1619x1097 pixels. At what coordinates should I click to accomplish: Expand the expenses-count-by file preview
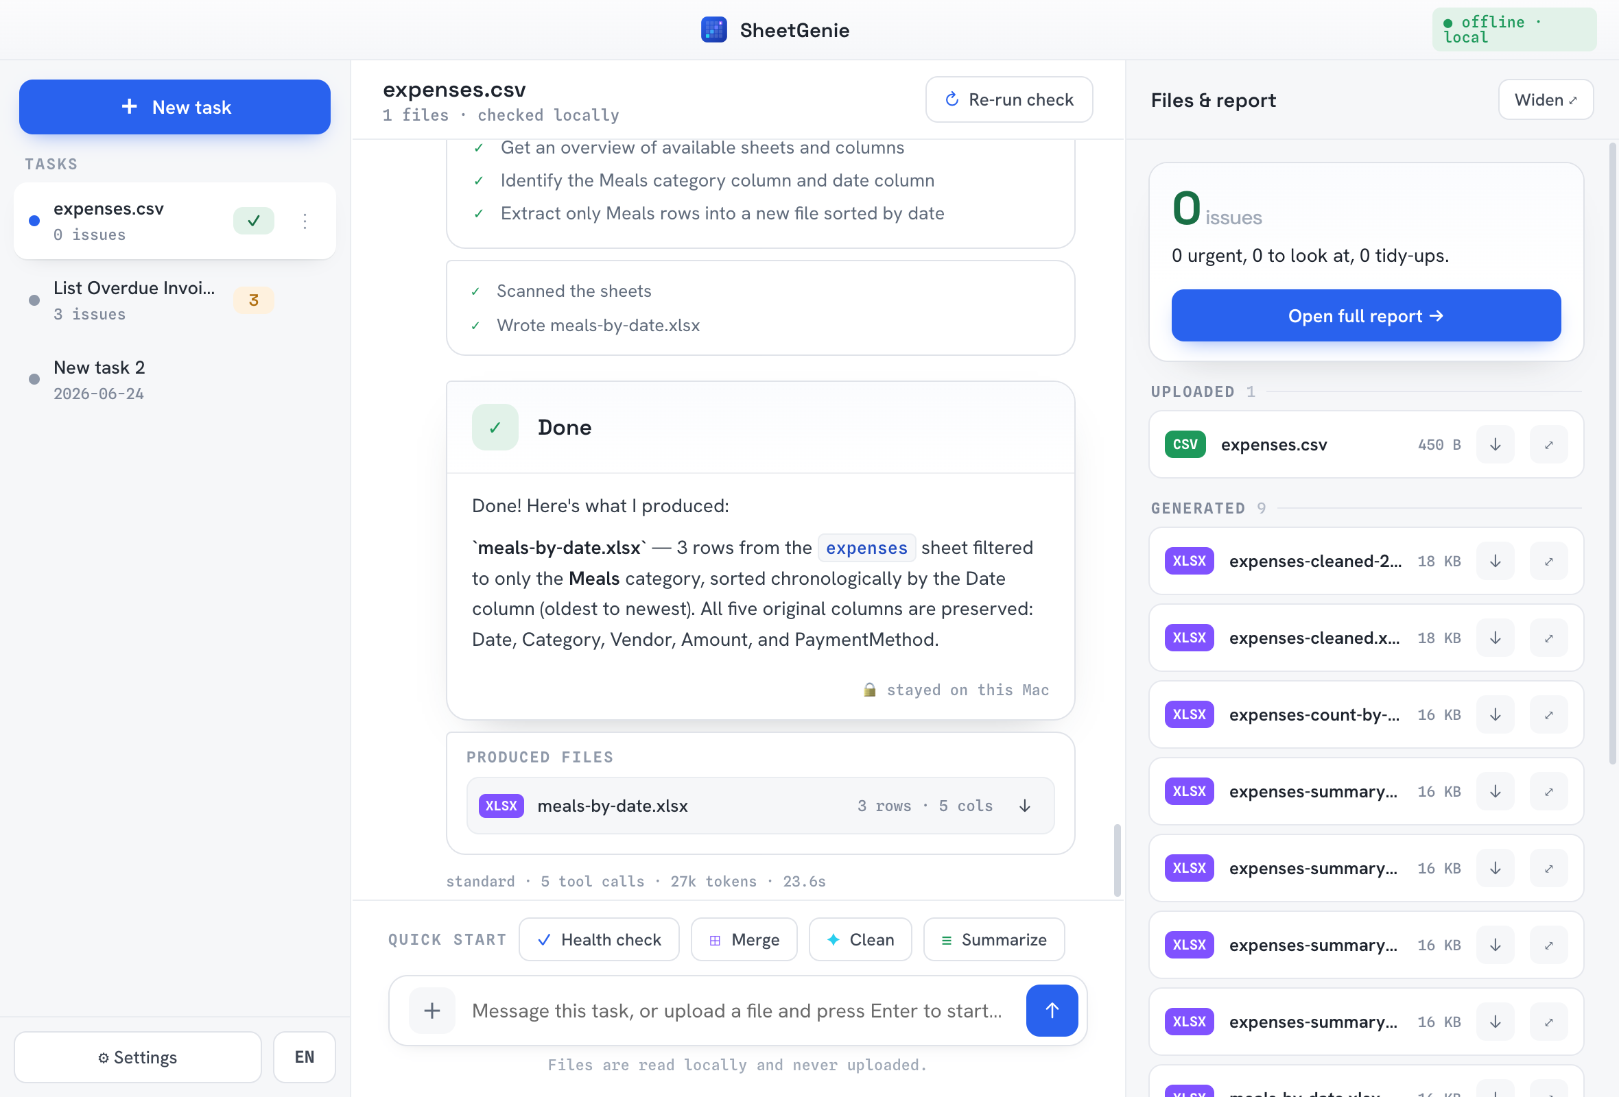point(1548,714)
